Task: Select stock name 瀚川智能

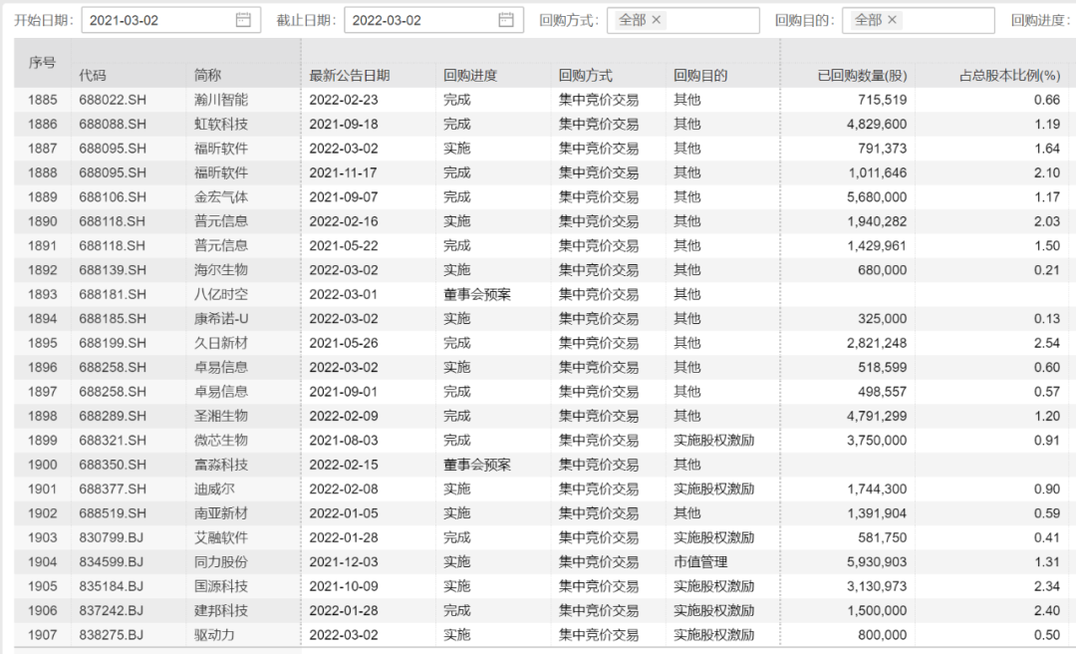Action: pyautogui.click(x=221, y=100)
